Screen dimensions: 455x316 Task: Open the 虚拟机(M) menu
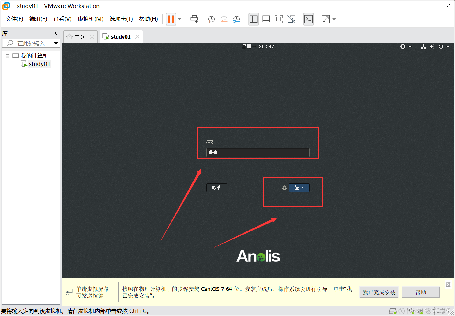[90, 19]
